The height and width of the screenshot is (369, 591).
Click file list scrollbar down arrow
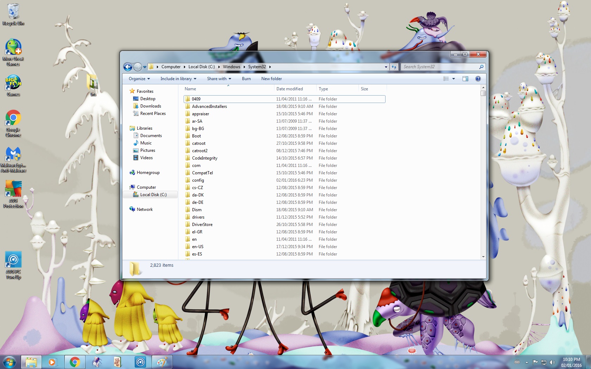(x=483, y=257)
